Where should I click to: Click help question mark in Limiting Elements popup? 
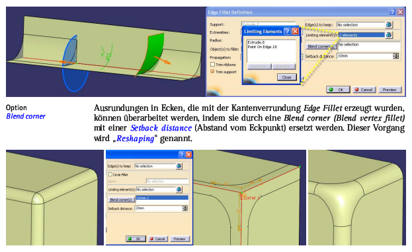pos(288,31)
